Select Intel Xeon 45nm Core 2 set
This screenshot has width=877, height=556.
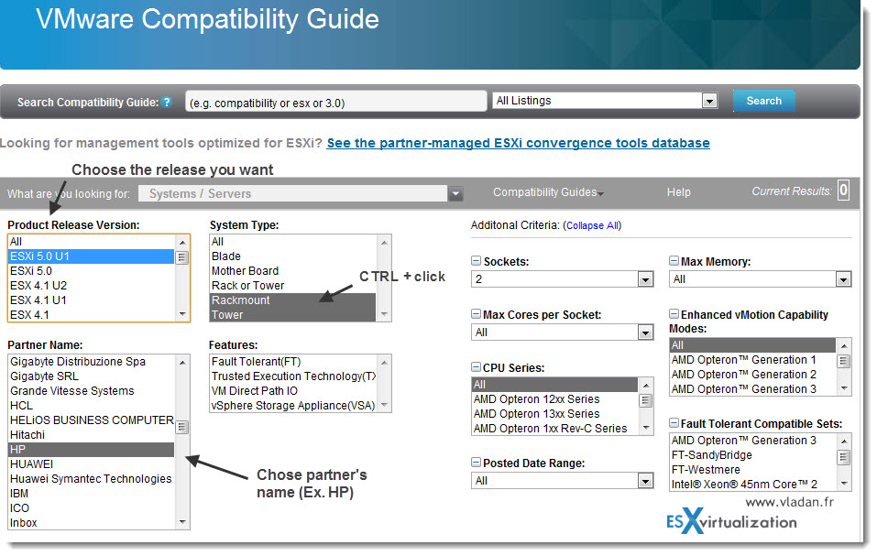pyautogui.click(x=753, y=484)
